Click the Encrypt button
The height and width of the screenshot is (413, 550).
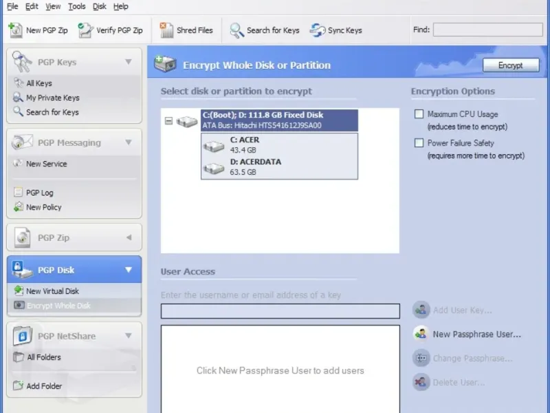[511, 65]
